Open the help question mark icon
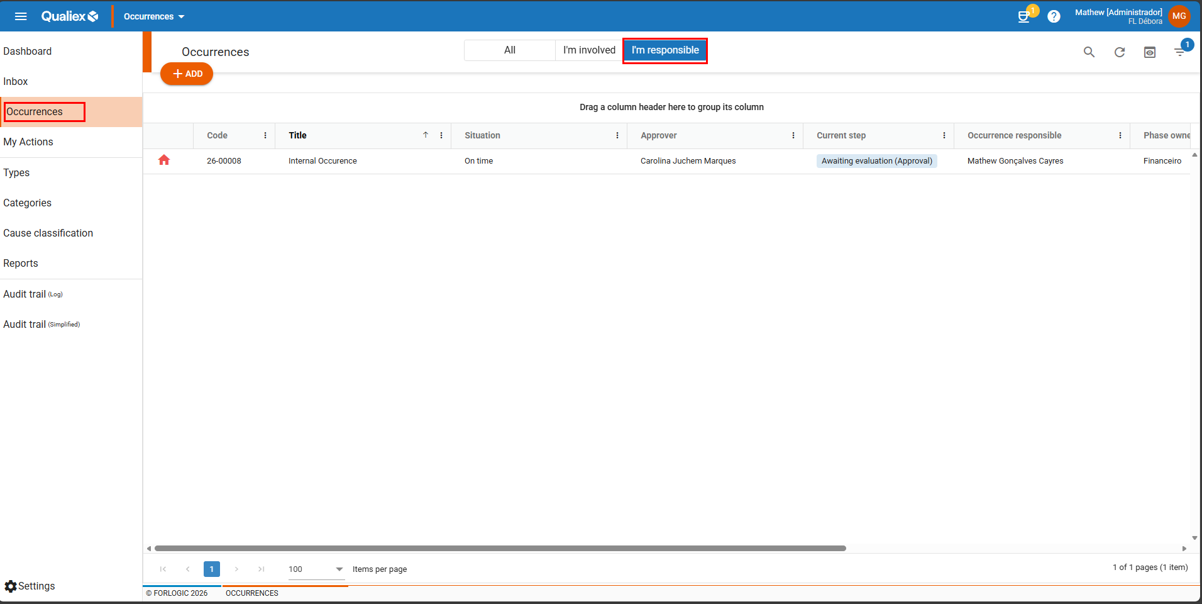The height and width of the screenshot is (604, 1202). [1054, 17]
